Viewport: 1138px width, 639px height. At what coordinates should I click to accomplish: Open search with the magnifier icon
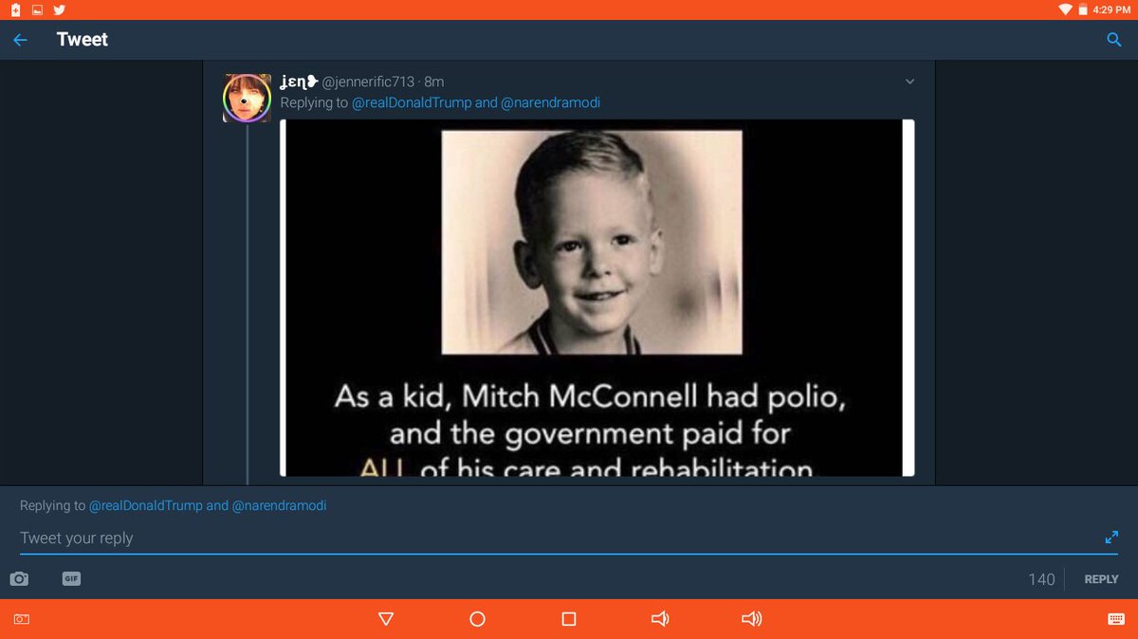tap(1114, 40)
